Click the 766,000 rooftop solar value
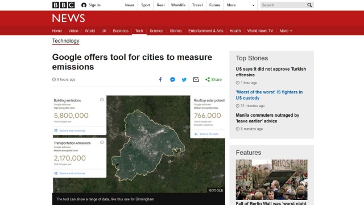The width and height of the screenshot is (364, 205). coord(207,116)
